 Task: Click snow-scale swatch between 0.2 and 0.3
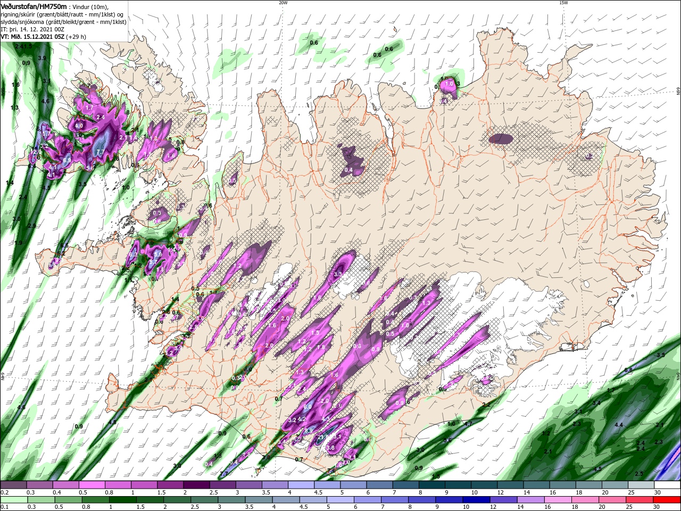pos(14,485)
